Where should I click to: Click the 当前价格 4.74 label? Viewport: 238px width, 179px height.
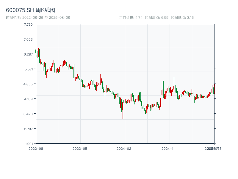131,18
